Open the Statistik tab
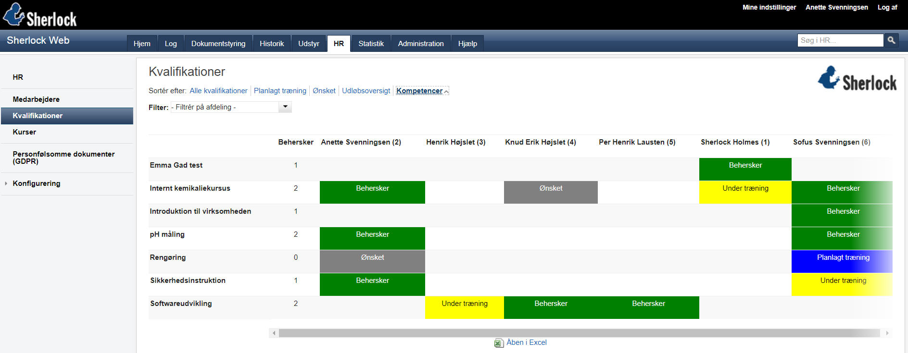 coord(371,44)
